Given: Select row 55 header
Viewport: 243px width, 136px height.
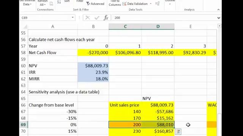Looking at the screenshot, I should tap(24, 33).
